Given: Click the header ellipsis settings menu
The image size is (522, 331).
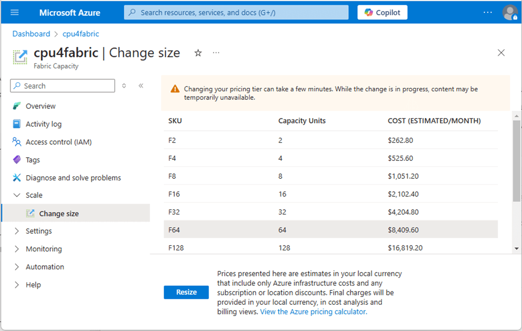Looking at the screenshot, I should tap(488, 12).
